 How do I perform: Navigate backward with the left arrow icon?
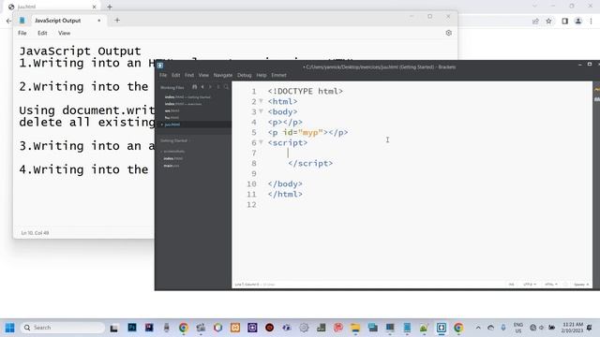[x=202, y=87]
